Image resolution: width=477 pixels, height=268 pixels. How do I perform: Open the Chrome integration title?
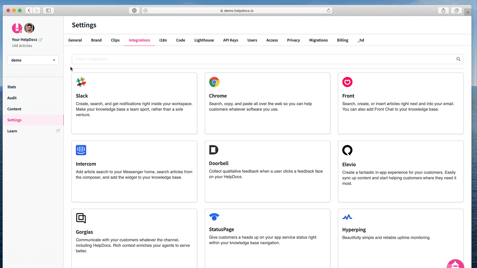pos(218,96)
